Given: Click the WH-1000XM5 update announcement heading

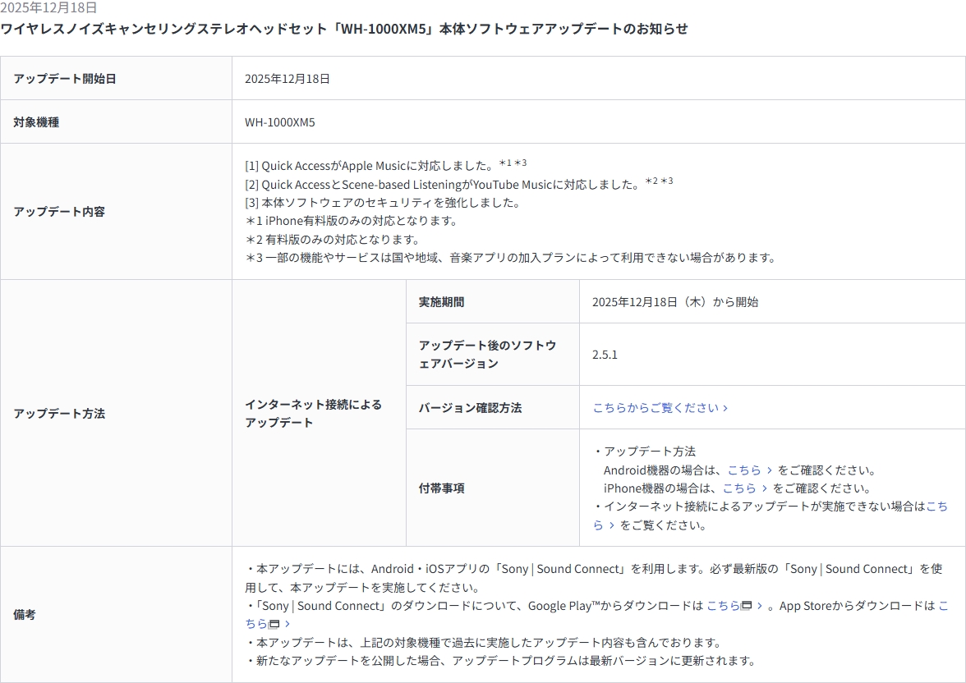Looking at the screenshot, I should pos(344,29).
